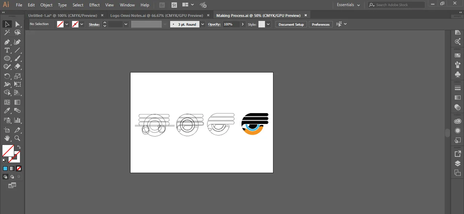Select the Ellipse tool
This screenshot has height=214, width=464.
point(7,59)
